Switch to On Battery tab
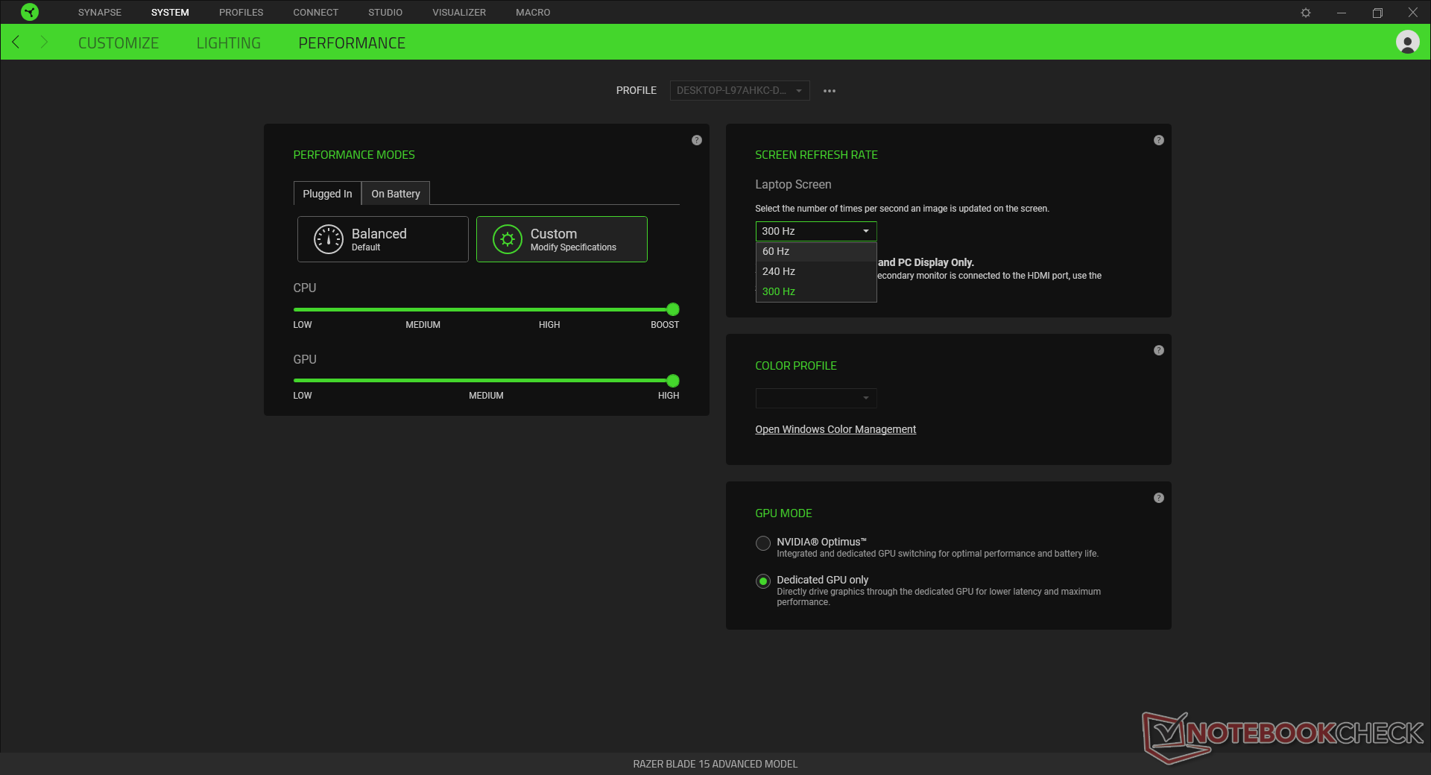 point(395,194)
